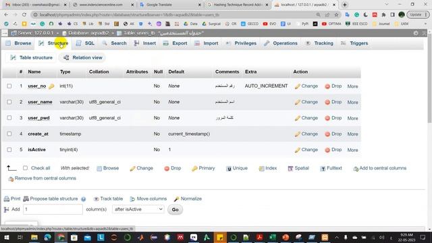Viewport: 432px width, 243px height.
Task: Tick the checkbox for create_at row
Action: (9, 134)
